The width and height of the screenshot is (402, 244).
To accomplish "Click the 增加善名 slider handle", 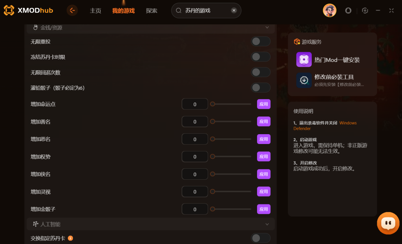I will coord(212,122).
